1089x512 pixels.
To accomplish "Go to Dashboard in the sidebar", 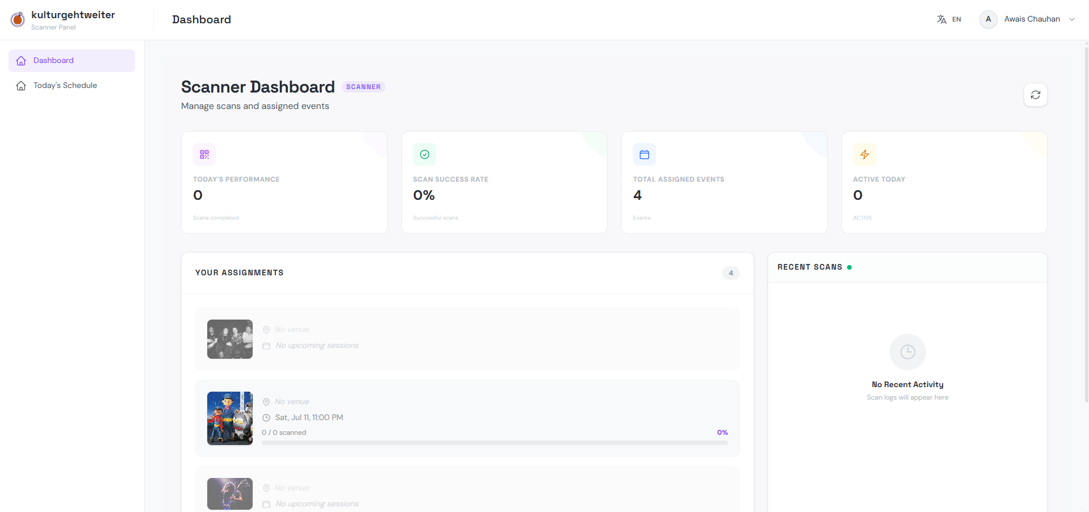I will pyautogui.click(x=72, y=61).
